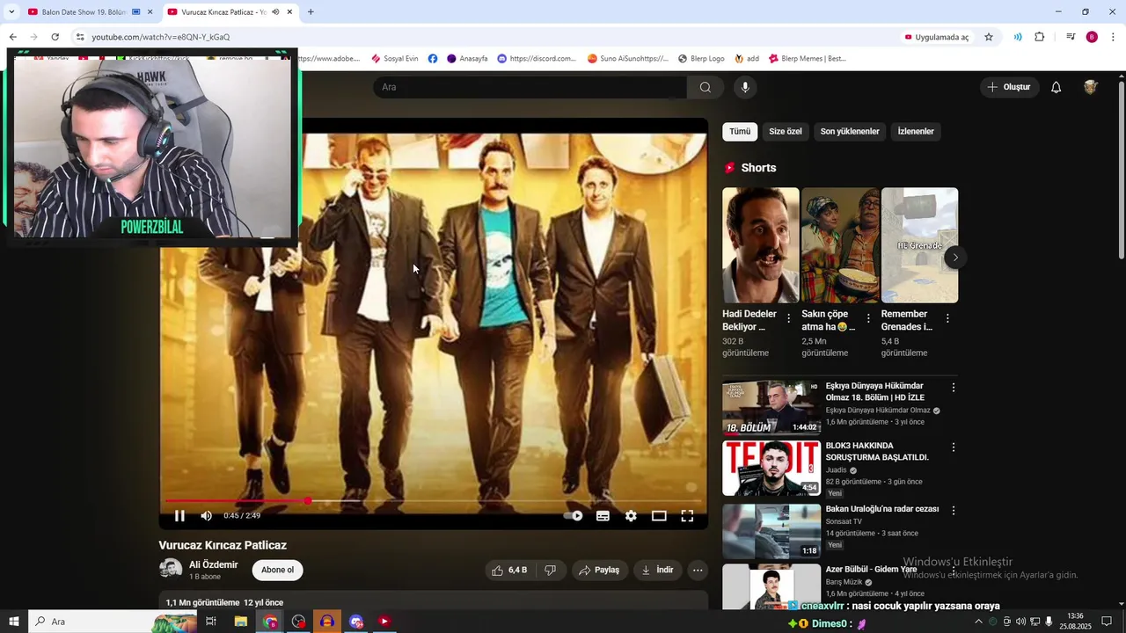The height and width of the screenshot is (633, 1126).
Task: Open Hadi Dedeler Bekliyor short thumbnail
Action: click(x=761, y=245)
